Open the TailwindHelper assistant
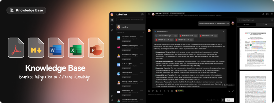 (x=130, y=75)
